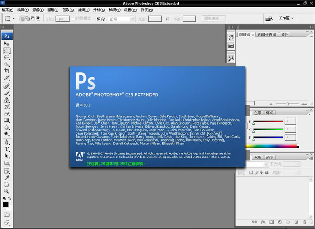This screenshot has width=315, height=229.
Task: Select the History Brush tool
Action: [x=7, y=107]
